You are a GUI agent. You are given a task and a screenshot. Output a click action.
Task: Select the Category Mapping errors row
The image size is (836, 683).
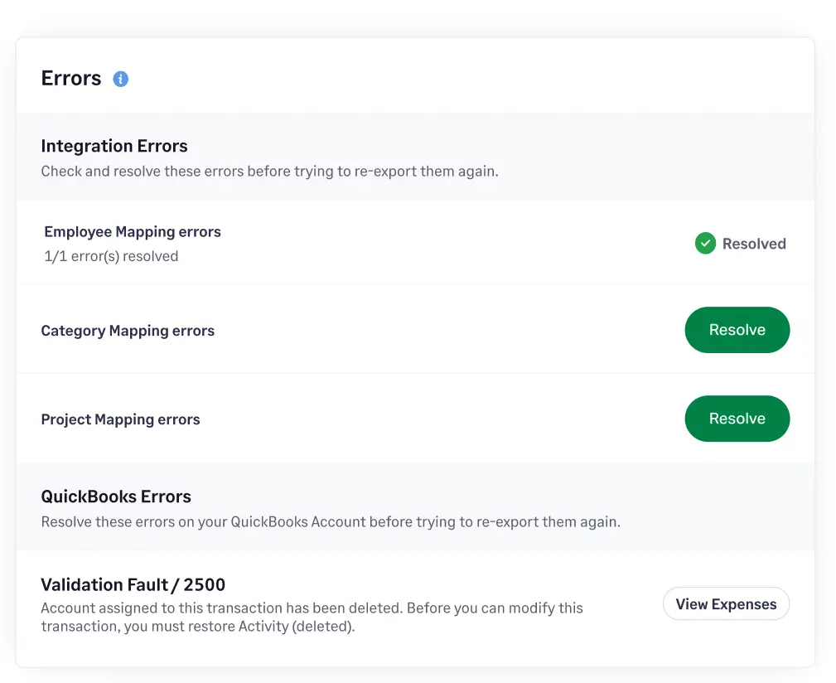pos(128,330)
